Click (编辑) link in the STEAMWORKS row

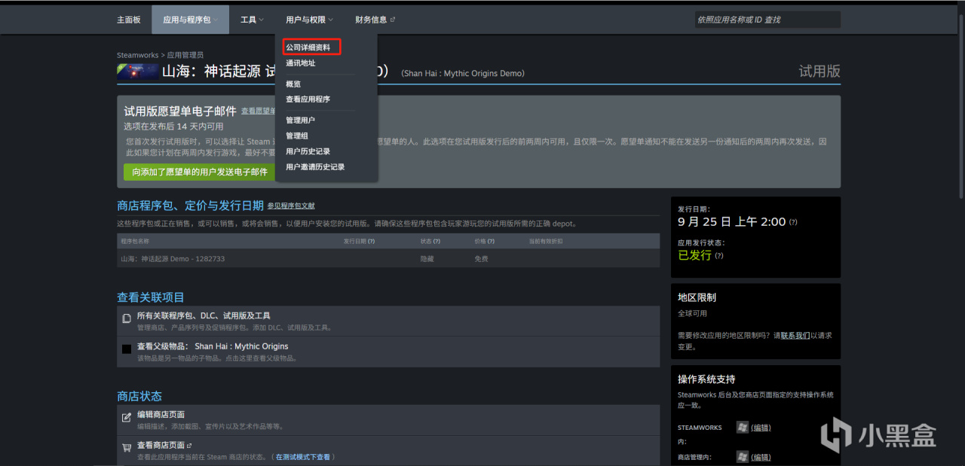(761, 427)
